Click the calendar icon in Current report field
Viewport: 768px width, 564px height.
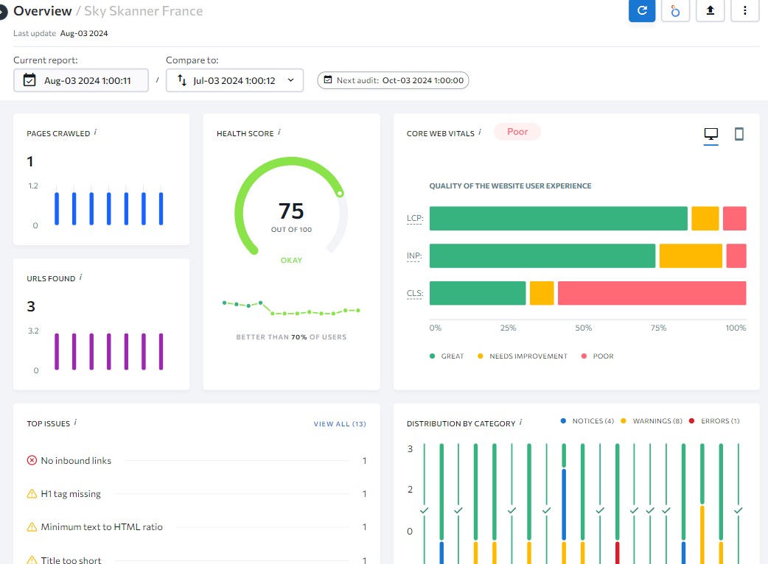[30, 80]
